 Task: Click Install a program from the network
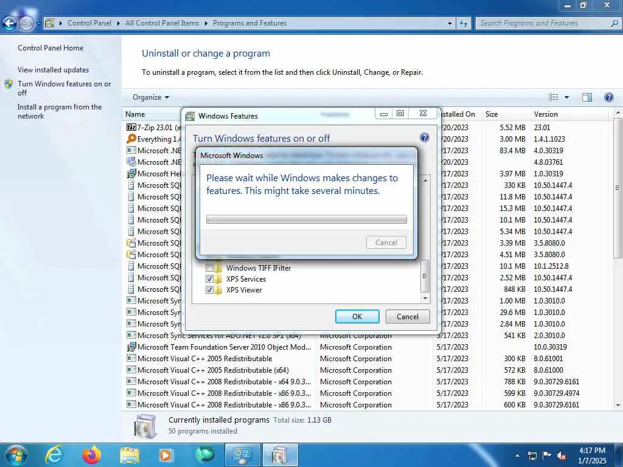[x=60, y=112]
